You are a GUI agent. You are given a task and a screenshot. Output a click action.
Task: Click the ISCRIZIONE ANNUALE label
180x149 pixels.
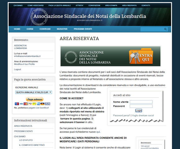coord(27,87)
